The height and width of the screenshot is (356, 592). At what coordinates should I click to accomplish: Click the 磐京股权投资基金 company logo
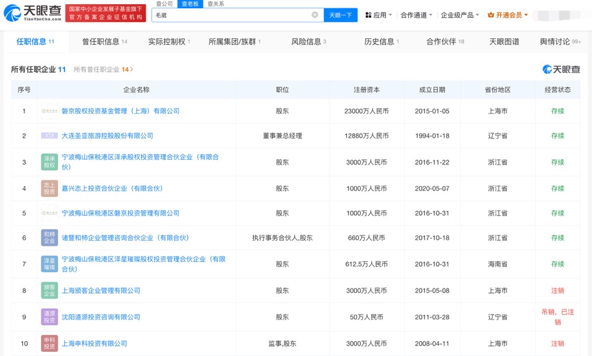coord(49,111)
